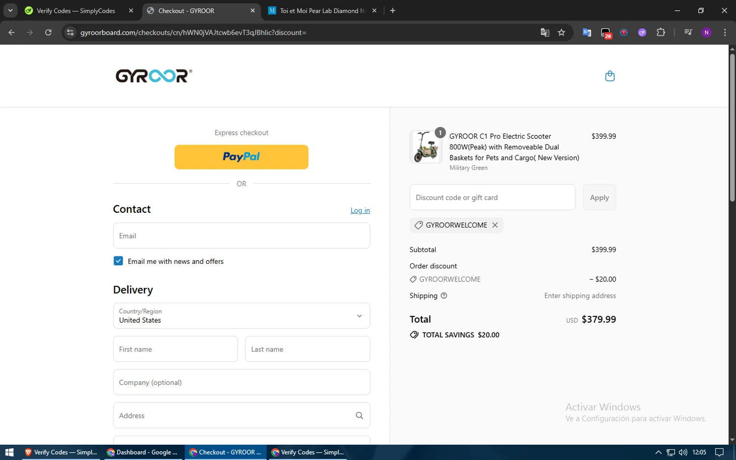Click the TOTAL SAVINGS $20.00 text
This screenshot has width=736, height=460.
[461, 335]
